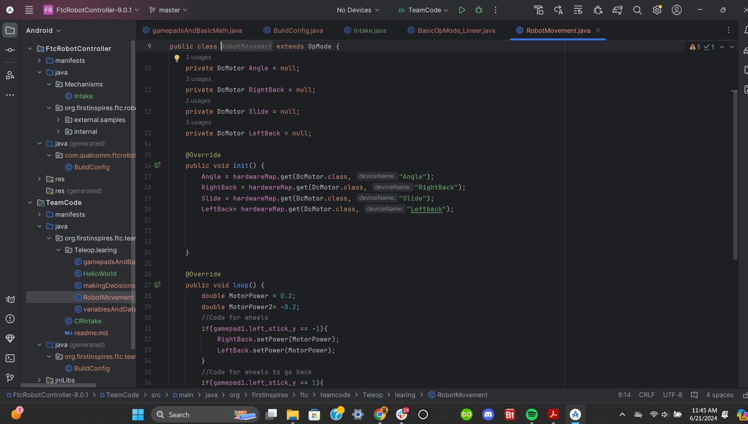
Task: Run the TeamCode configuration
Action: [x=462, y=10]
